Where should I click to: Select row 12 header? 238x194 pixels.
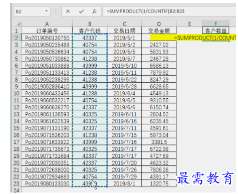pos(17,107)
